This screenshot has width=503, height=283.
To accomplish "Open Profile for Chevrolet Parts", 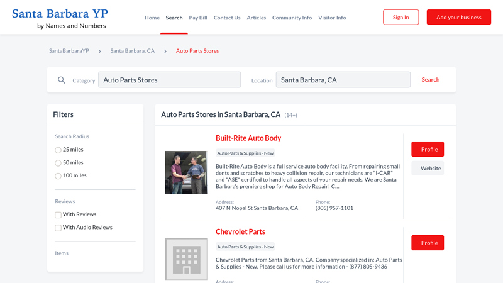I will coord(428,243).
